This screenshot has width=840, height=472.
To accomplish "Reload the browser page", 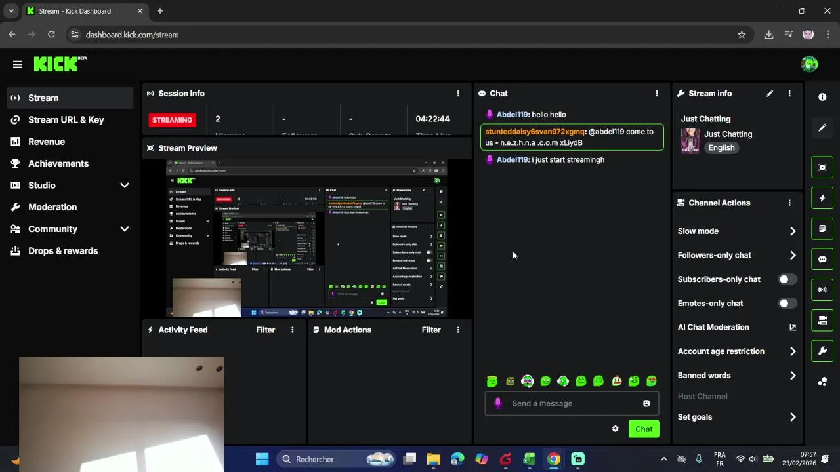I will point(51,35).
